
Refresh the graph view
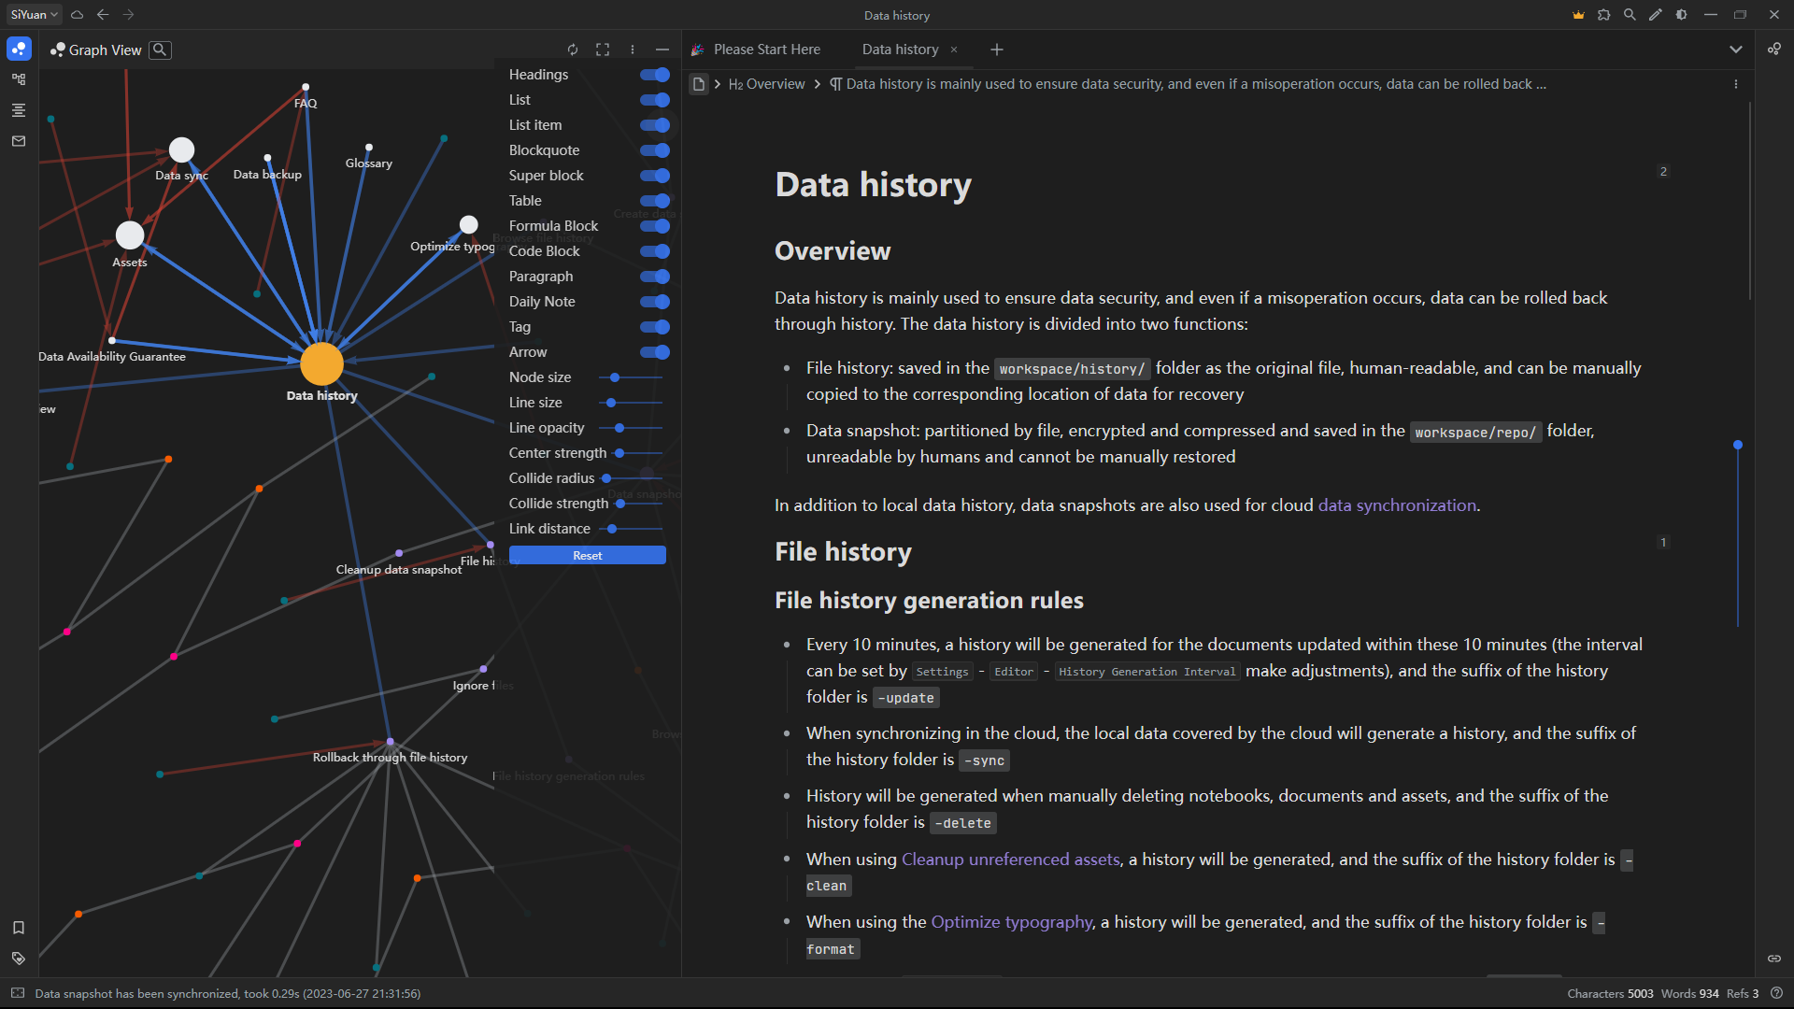(573, 50)
